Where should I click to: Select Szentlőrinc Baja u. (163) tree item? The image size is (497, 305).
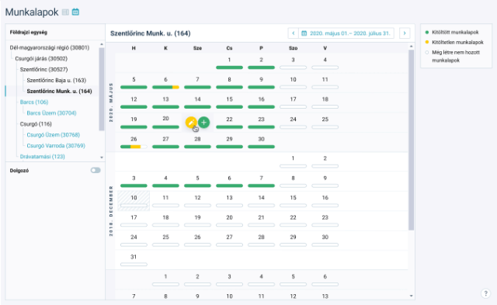pyautogui.click(x=57, y=80)
